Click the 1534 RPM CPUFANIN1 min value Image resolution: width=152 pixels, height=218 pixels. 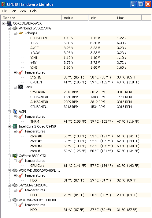[98, 107]
